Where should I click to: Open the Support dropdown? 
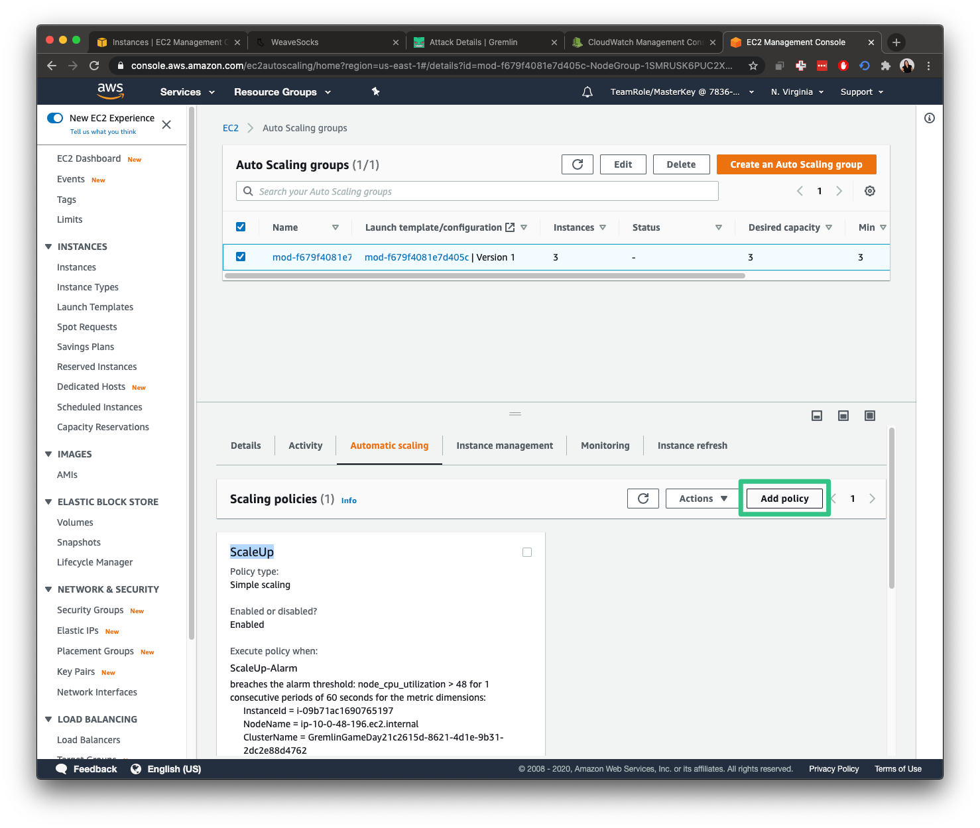point(862,92)
